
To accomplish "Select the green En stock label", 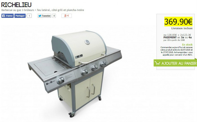I will coord(187,45).
